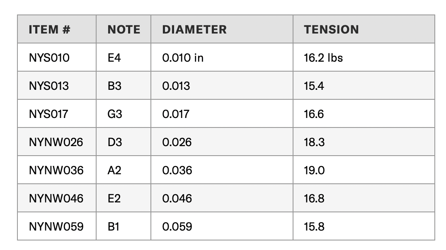This screenshot has width=446, height=250.
Task: Select item number NYS010
Action: 49,58
